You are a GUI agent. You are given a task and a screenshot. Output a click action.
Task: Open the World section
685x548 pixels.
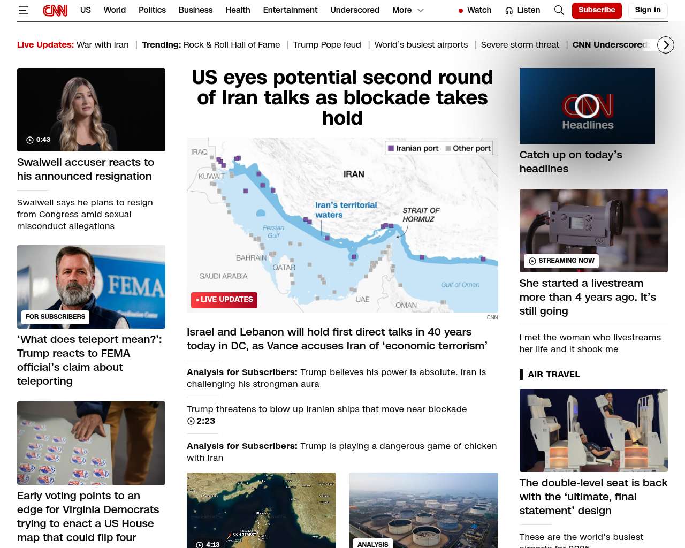pos(115,10)
